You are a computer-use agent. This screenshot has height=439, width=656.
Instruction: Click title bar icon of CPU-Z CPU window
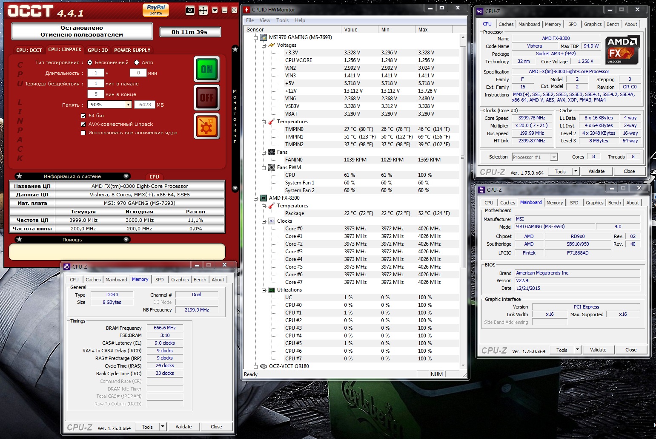tap(480, 11)
